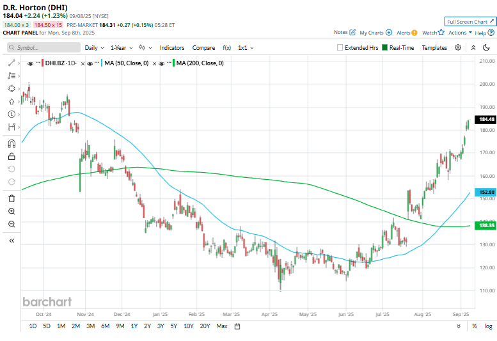The width and height of the screenshot is (497, 341).
Task: Select the Fibonacci retracement tool group
Action: pyautogui.click(x=12, y=75)
